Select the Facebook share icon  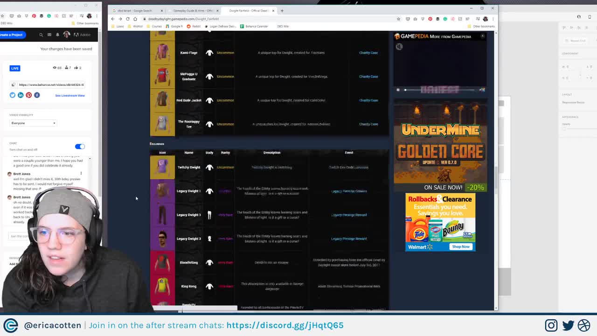coord(37,95)
